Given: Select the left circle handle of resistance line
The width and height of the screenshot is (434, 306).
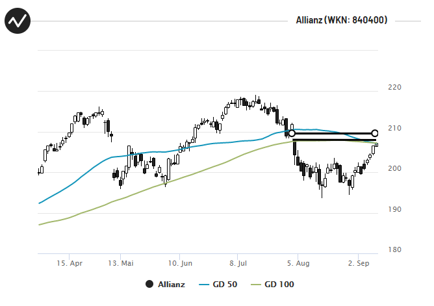Looking at the screenshot, I should point(292,134).
